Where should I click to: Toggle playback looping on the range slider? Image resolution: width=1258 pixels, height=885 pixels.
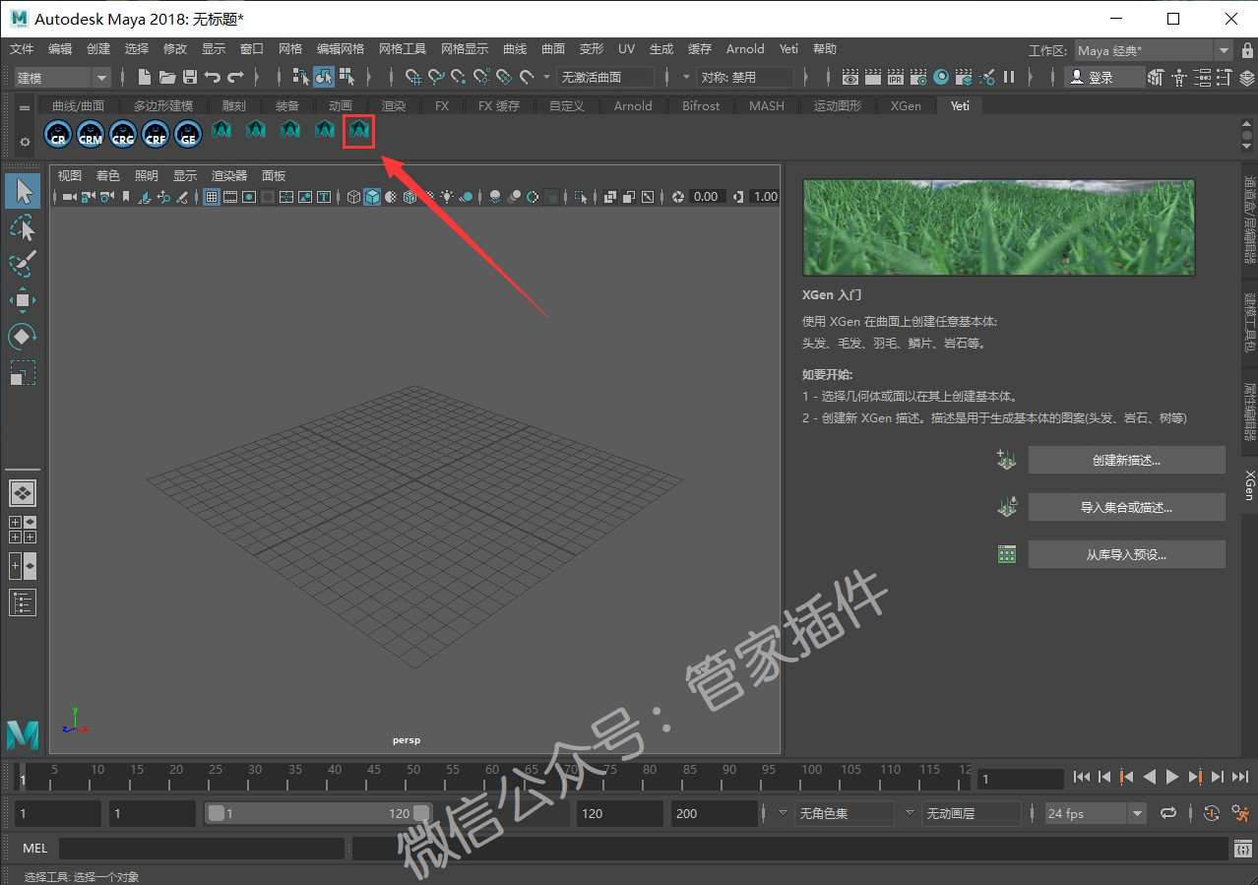(1168, 813)
